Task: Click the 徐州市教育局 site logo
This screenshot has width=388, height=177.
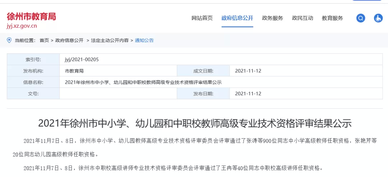Action: pyautogui.click(x=31, y=16)
